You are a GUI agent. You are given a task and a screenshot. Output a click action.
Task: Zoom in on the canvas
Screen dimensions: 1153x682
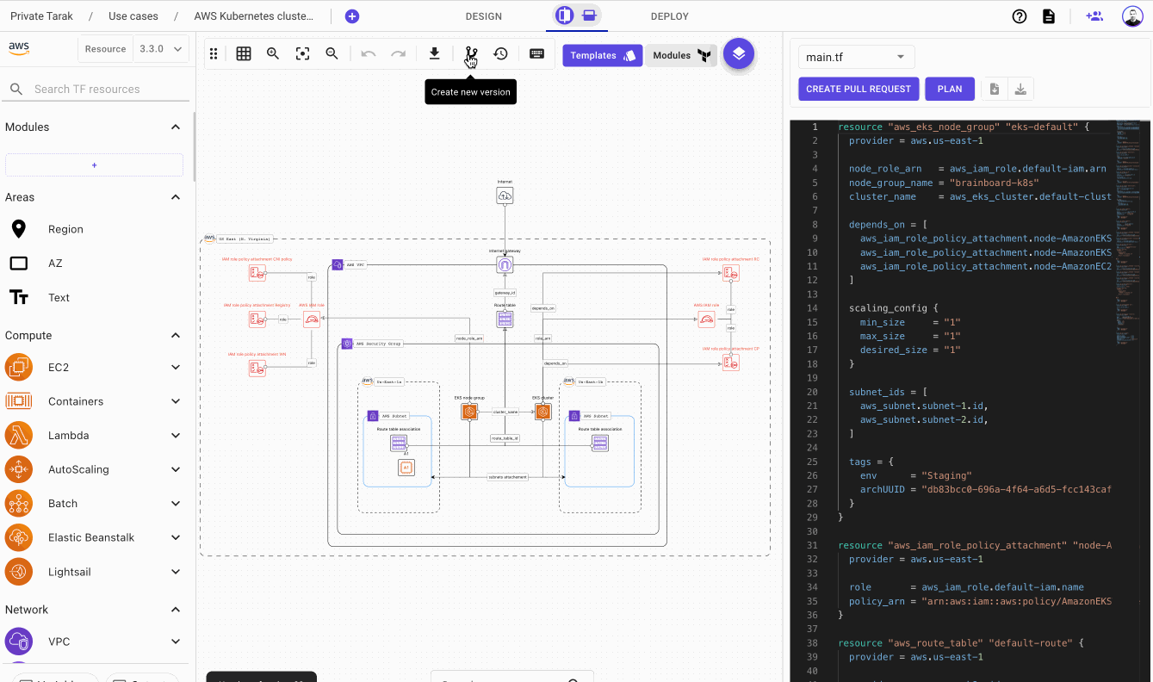pos(273,54)
